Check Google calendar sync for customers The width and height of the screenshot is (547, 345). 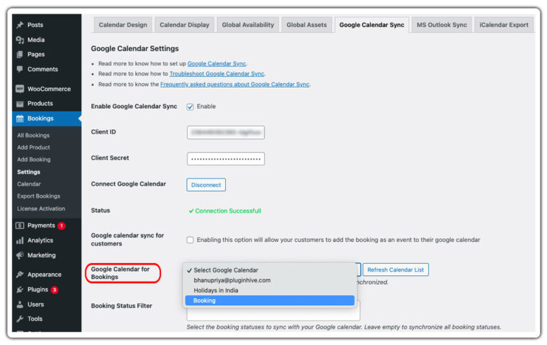pyautogui.click(x=190, y=240)
